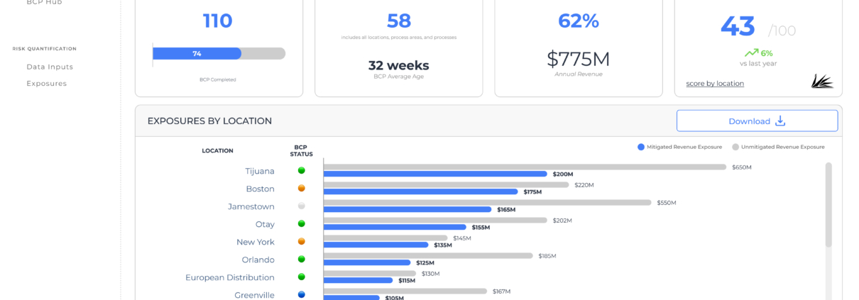Click the $775M annual revenue value
The height and width of the screenshot is (300, 859).
tap(578, 59)
